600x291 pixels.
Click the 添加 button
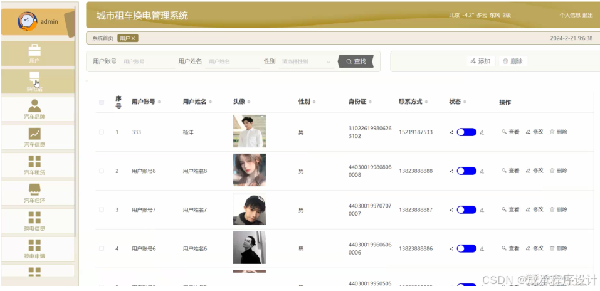coord(481,61)
